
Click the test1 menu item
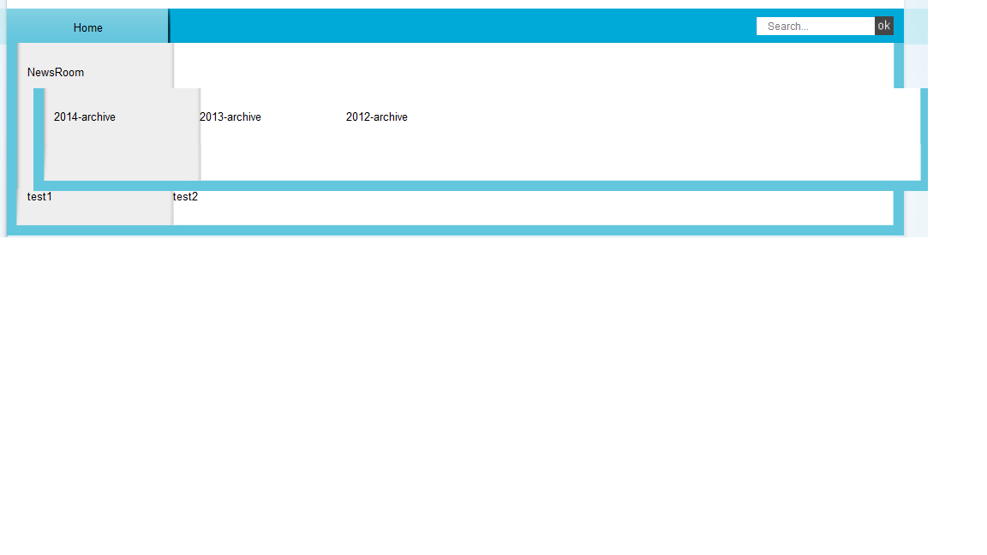[39, 197]
